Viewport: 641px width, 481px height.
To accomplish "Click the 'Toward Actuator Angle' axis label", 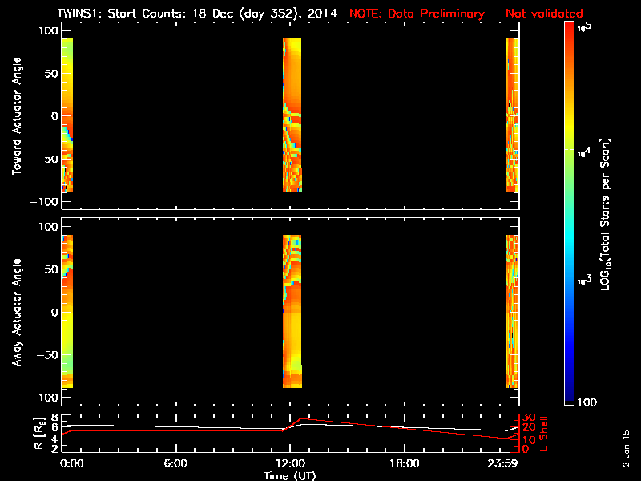I will coord(17,116).
